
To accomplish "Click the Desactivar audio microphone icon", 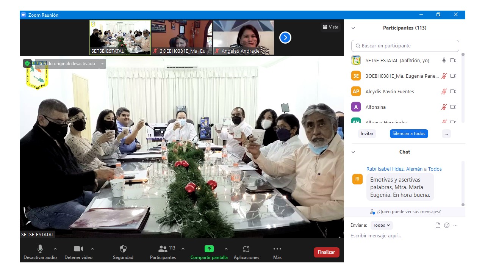I will pos(40,249).
